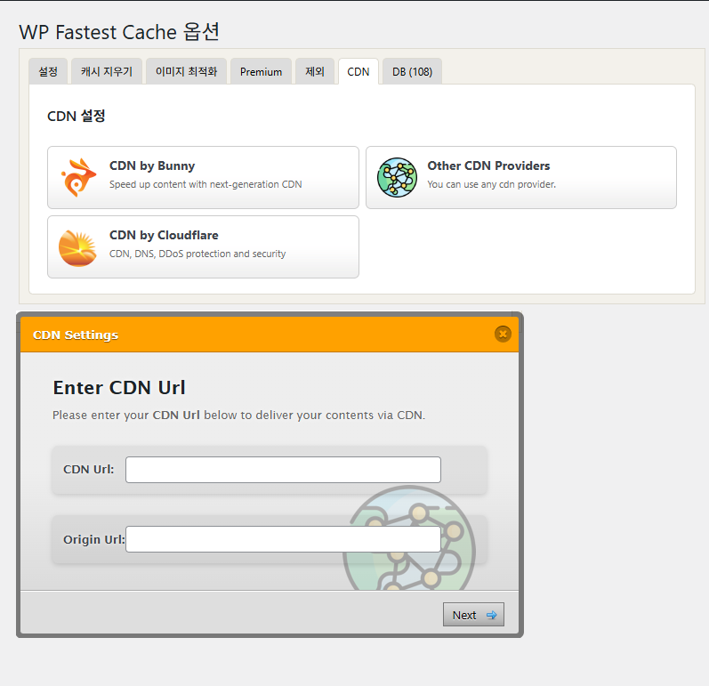
Task: Click into the Origin Url field
Action: tap(283, 539)
